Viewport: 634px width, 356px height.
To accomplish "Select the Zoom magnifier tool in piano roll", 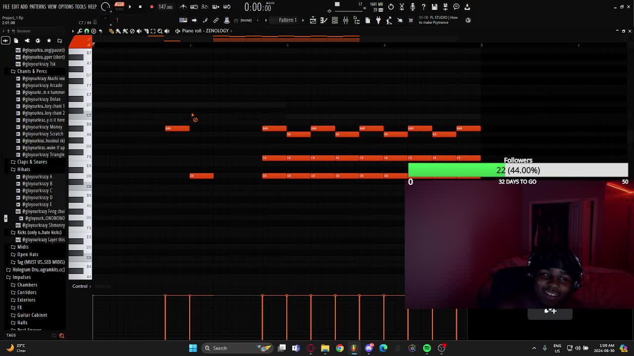I will 159,31.
